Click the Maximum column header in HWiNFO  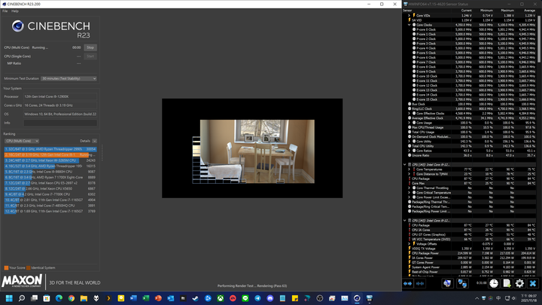tap(507, 11)
